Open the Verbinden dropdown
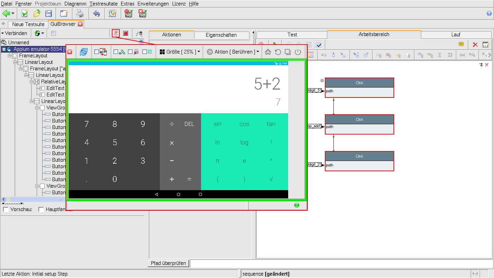Screen dimensions: 494x278 14,33
